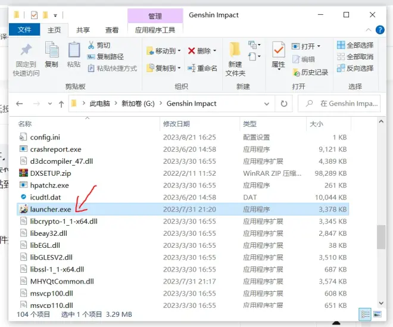Sort by Date modified column header

point(199,124)
